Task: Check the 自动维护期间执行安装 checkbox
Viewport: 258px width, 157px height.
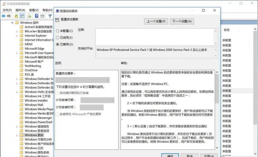Action: point(57,93)
